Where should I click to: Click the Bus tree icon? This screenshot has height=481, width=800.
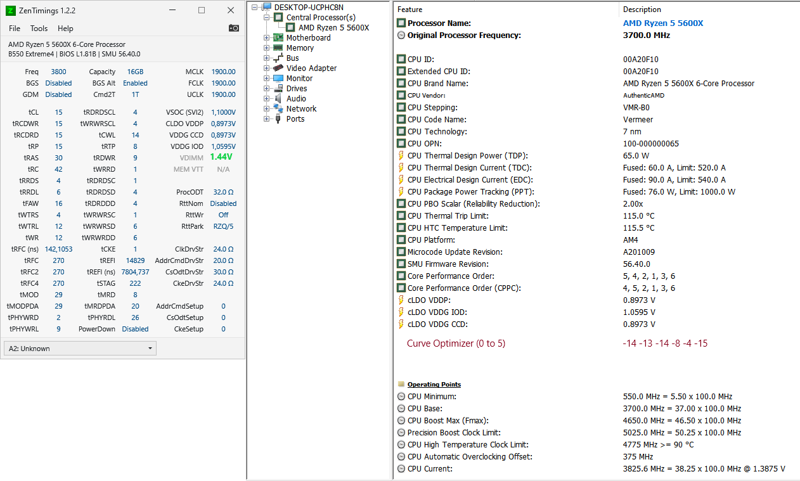[x=278, y=58]
